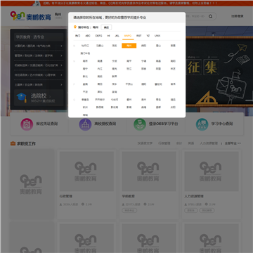Switch to the ABC city tab
This screenshot has height=253, width=253.
click(88, 36)
